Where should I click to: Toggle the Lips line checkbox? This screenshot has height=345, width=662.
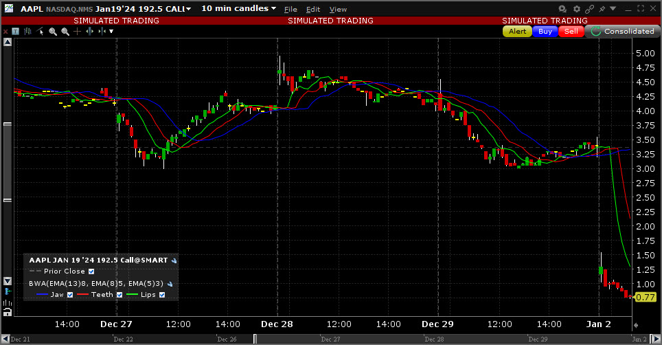(x=162, y=295)
